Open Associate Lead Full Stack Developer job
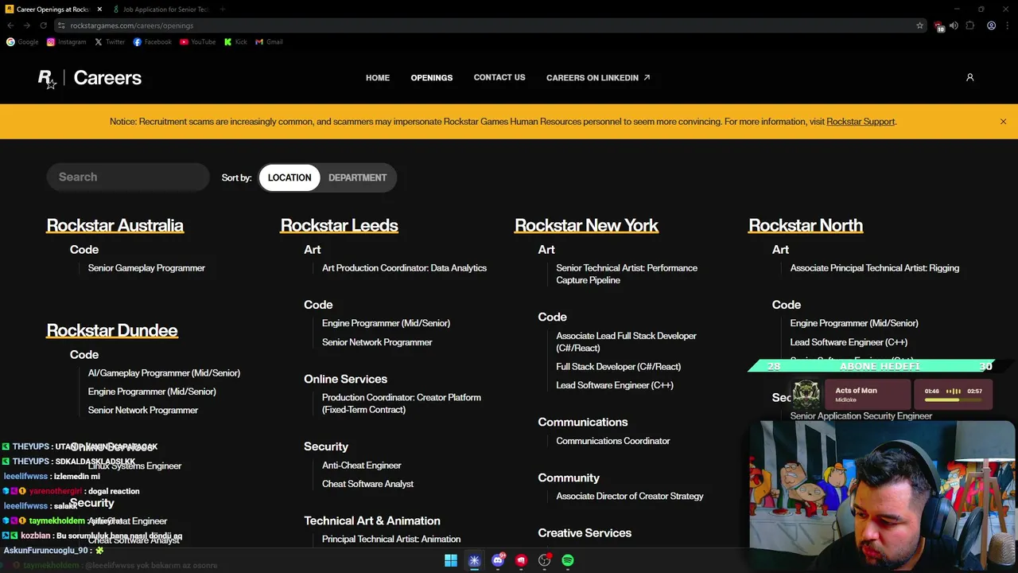Screen dimensions: 1018x573 [x=626, y=342]
